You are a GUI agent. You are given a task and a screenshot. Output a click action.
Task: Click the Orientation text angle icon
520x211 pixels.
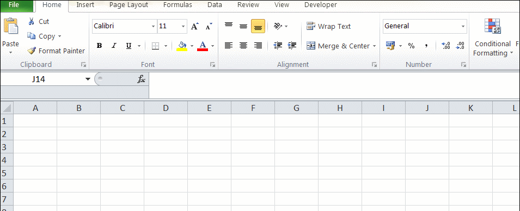pos(278,26)
